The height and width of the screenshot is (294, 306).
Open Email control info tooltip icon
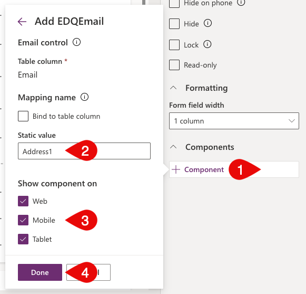(76, 42)
